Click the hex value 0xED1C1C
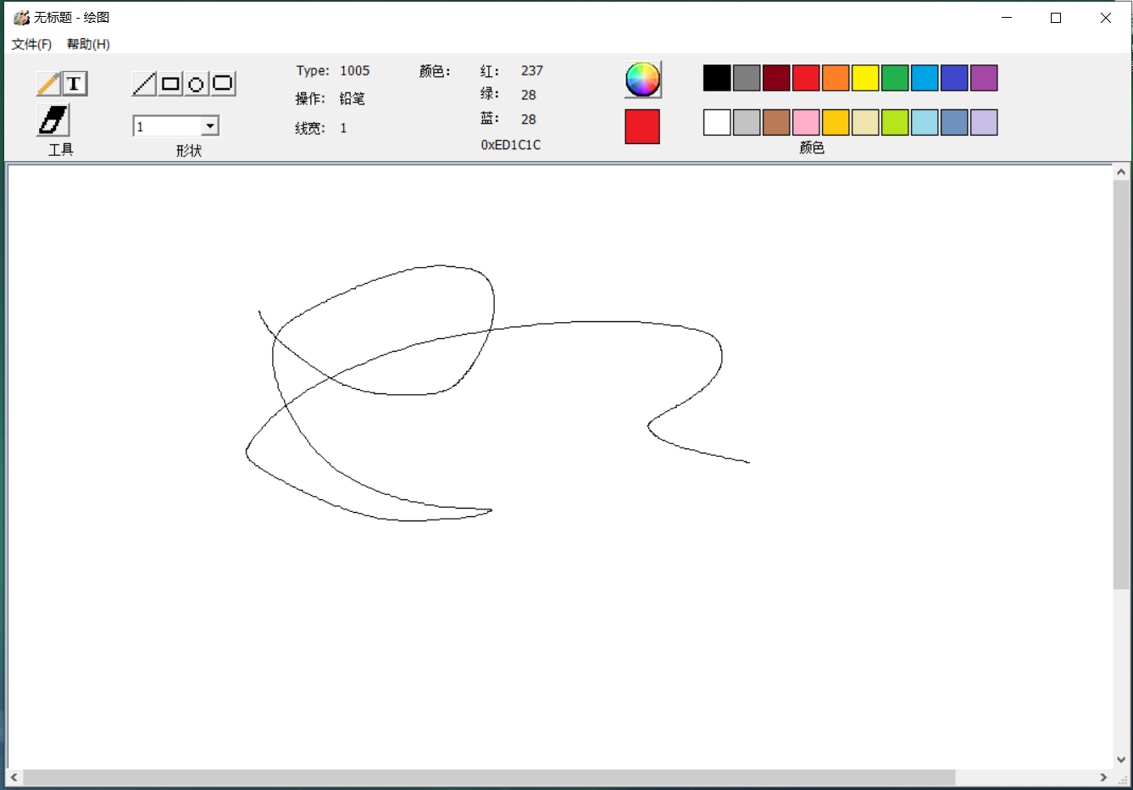The height and width of the screenshot is (790, 1133). click(x=511, y=145)
